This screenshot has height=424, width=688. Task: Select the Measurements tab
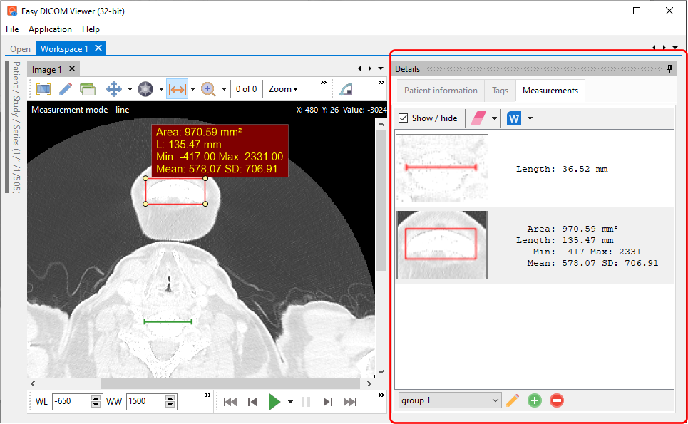(x=550, y=91)
